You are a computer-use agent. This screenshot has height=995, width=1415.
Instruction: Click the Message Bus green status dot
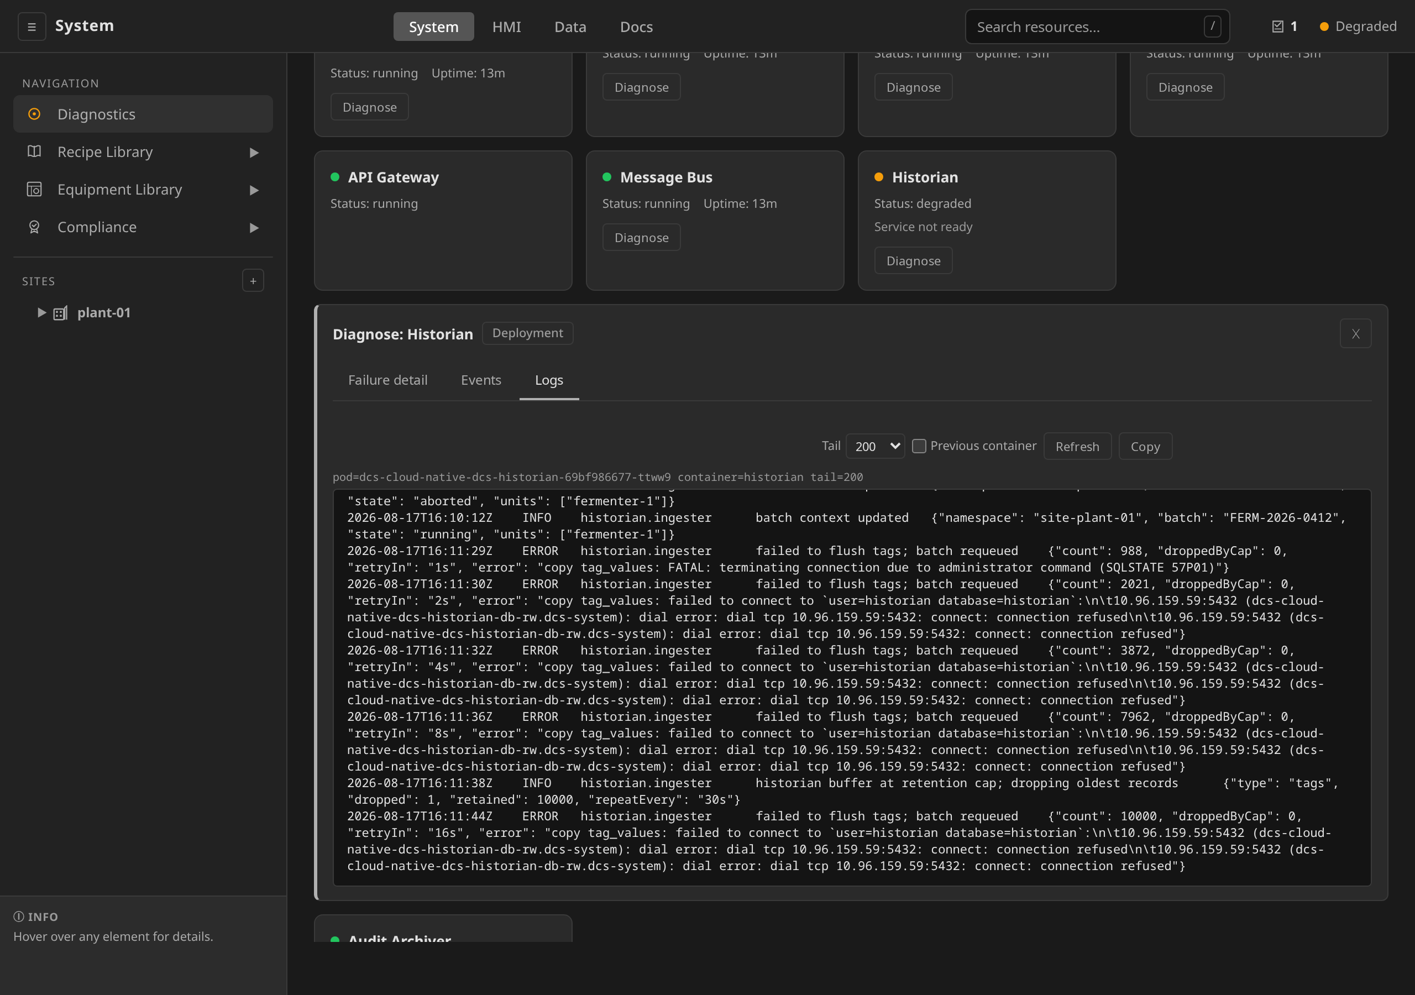click(607, 177)
